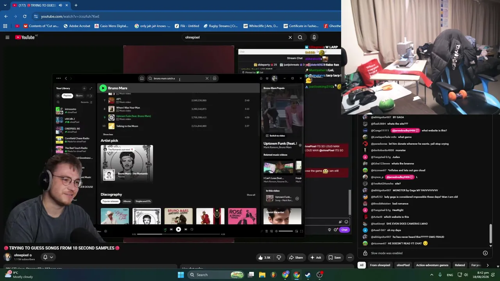The height and width of the screenshot is (281, 500).
Task: Go back in Chrome browser history
Action: (x=6, y=16)
